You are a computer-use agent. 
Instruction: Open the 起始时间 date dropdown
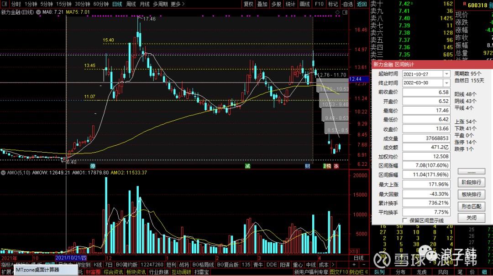point(446,74)
